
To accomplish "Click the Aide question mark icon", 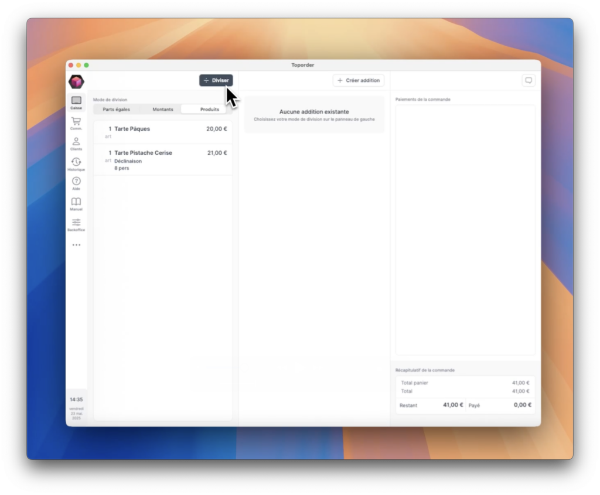I will (76, 182).
